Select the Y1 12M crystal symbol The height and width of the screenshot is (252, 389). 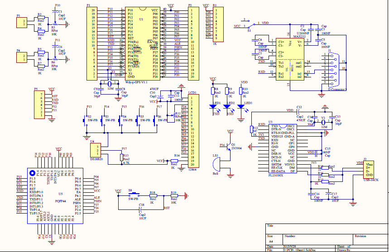point(110,84)
